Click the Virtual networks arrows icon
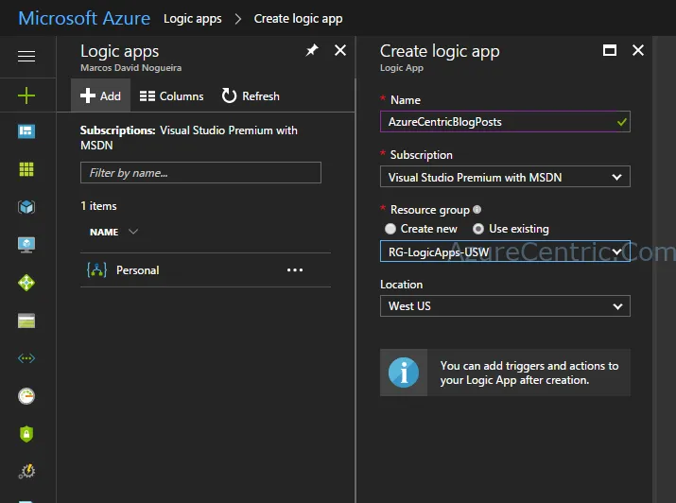The image size is (676, 503). pos(26,358)
